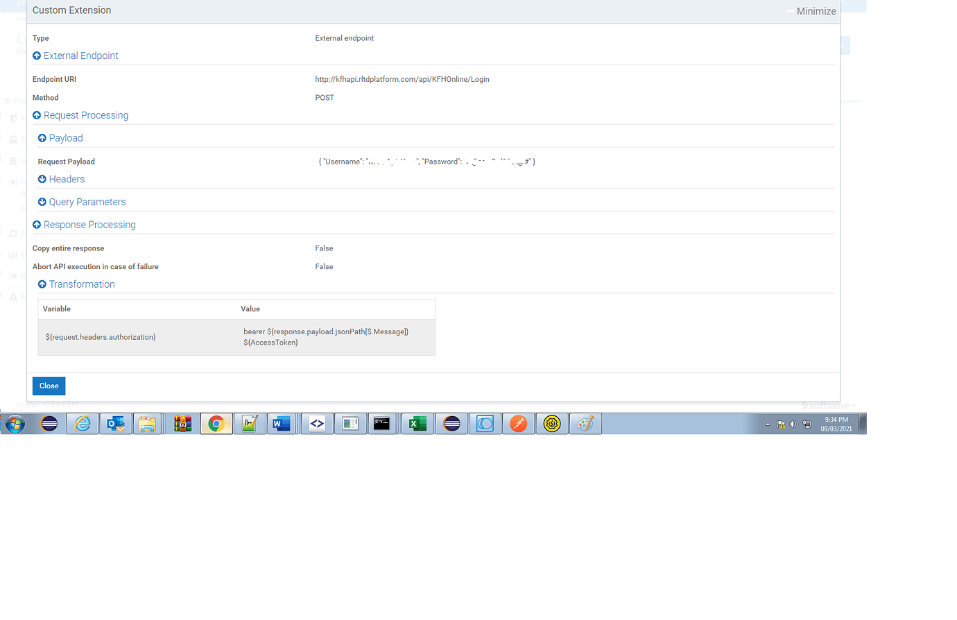Collapse the Payload section
The width and height of the screenshot is (957, 620).
[60, 138]
